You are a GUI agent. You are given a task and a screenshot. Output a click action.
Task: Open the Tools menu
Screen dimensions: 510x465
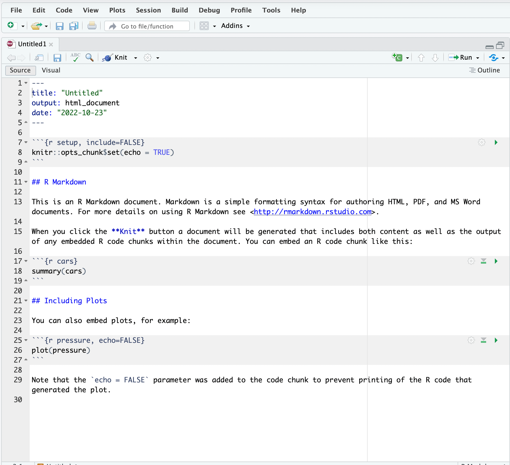pos(271,10)
